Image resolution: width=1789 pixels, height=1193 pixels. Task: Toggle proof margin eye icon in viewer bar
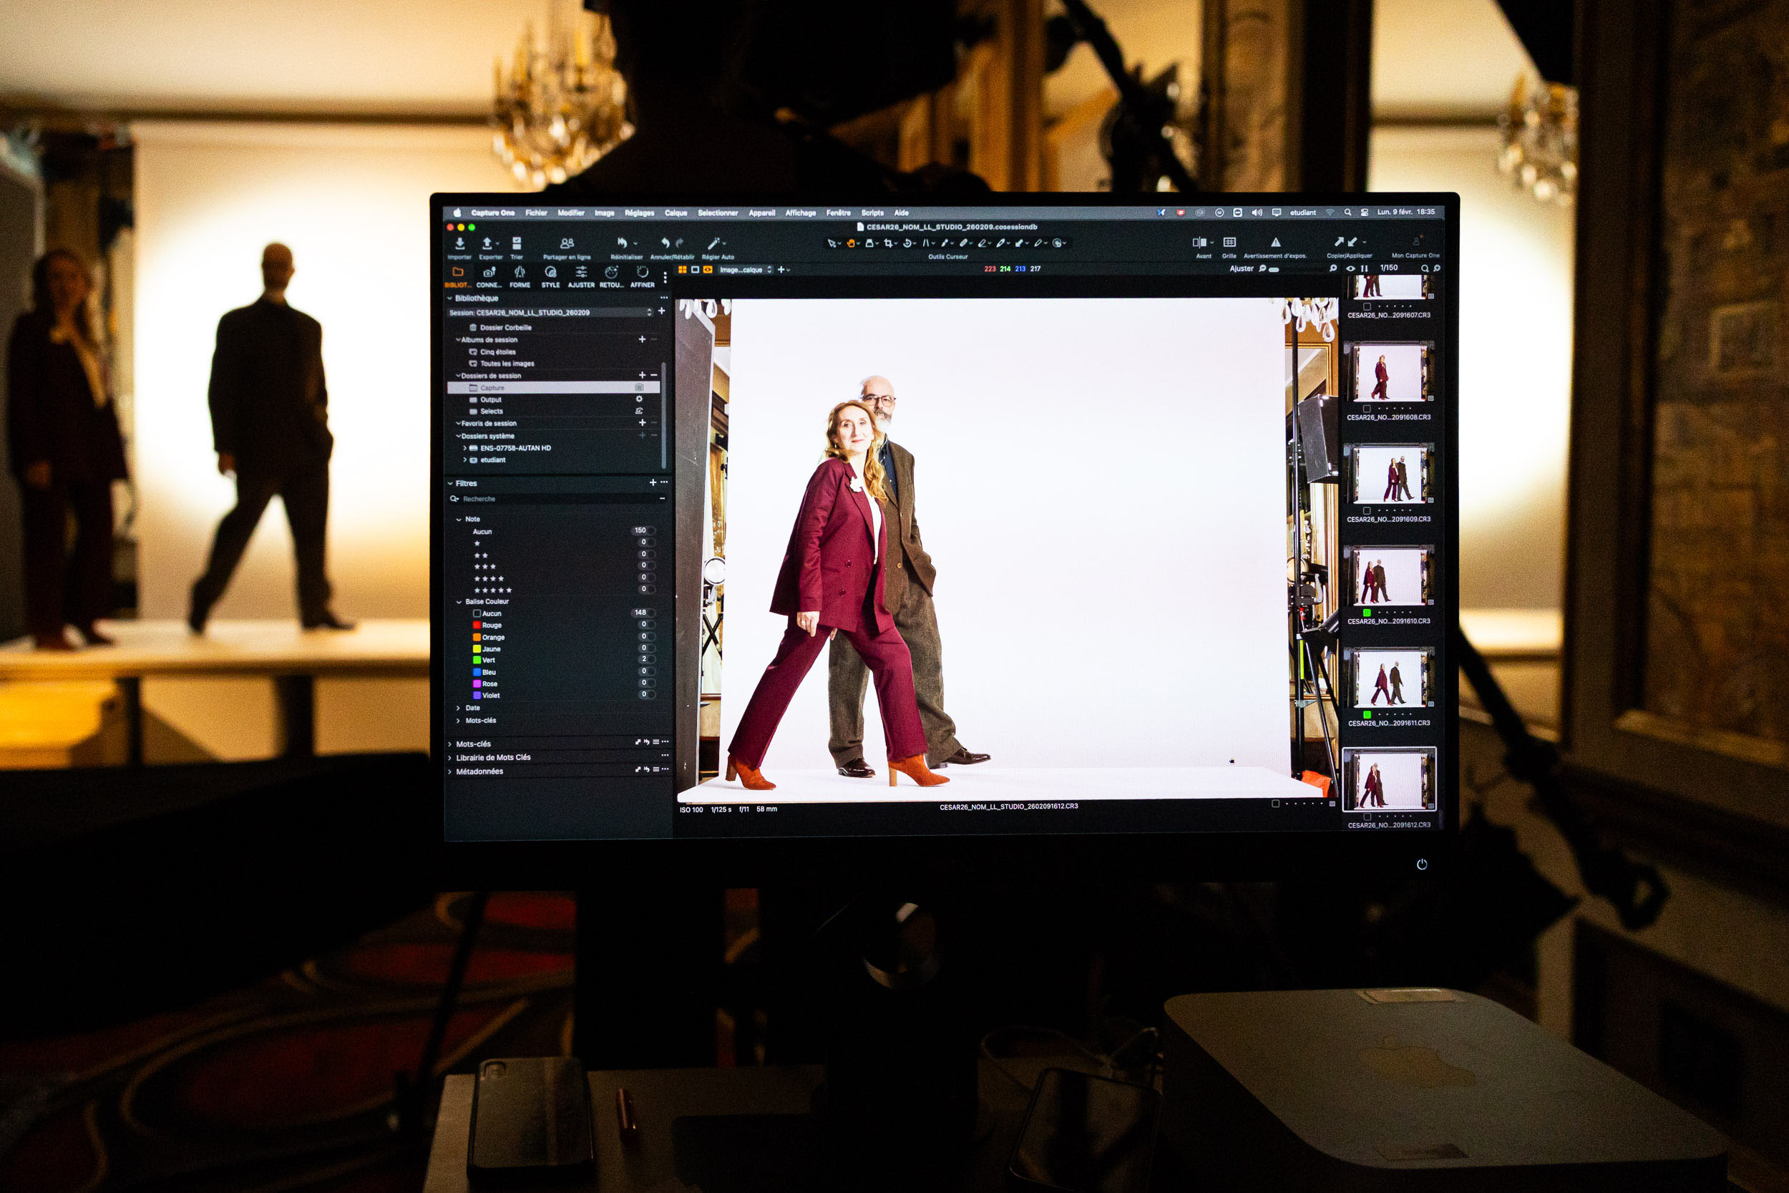tap(708, 269)
